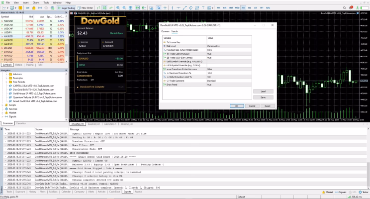Click the yellow lock icon in toolbar
Viewport: 370px width, 199px height.
(34, 8)
